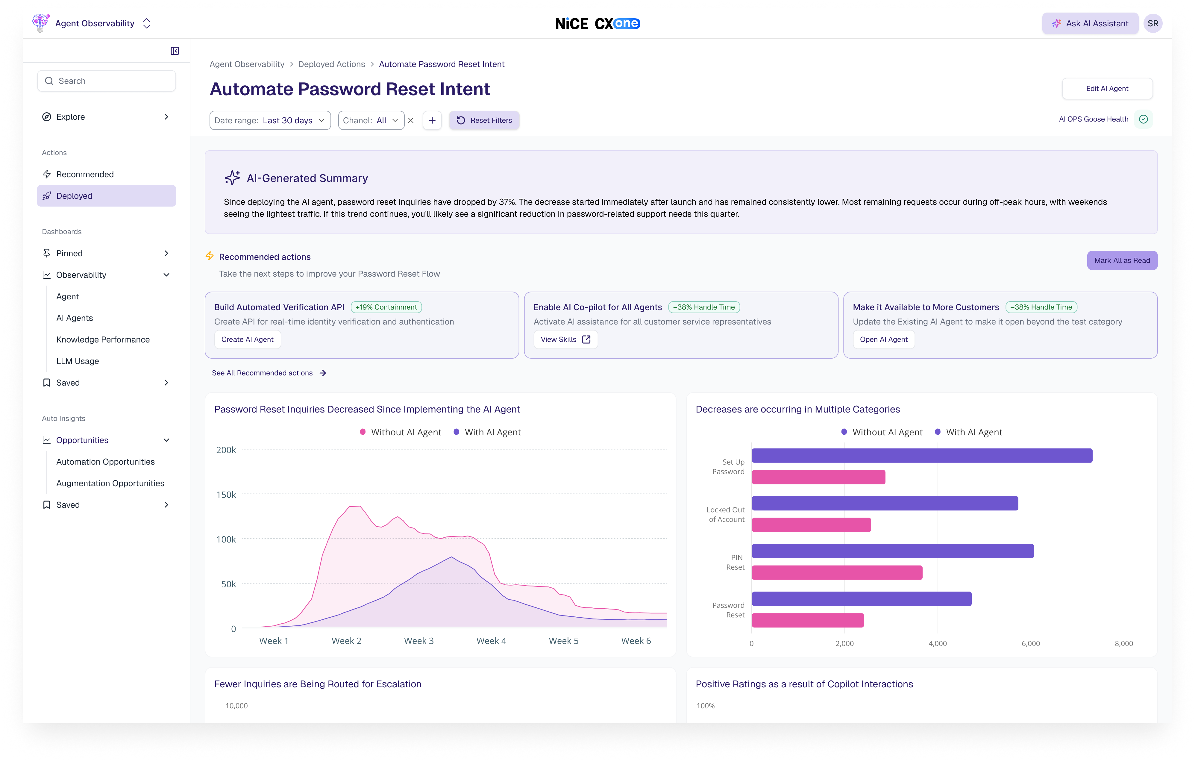Open Knowledge Performance dashboard item

coord(103,339)
